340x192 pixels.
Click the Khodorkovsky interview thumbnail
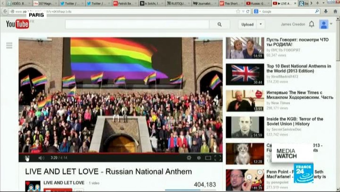[245, 101]
